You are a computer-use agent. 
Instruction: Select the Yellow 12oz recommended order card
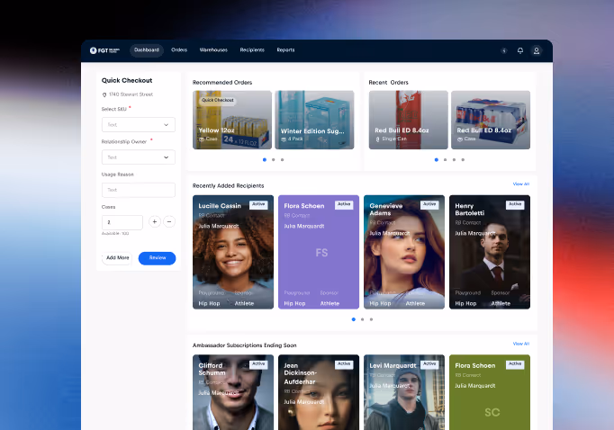232,121
